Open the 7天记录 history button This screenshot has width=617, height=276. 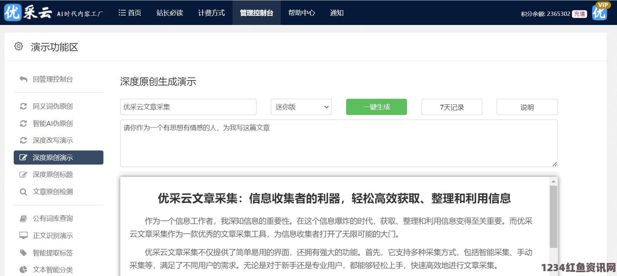[x=452, y=107]
